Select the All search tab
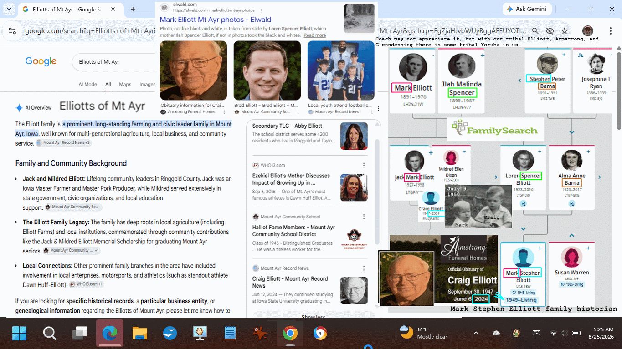The width and height of the screenshot is (622, 349). pyautogui.click(x=108, y=84)
